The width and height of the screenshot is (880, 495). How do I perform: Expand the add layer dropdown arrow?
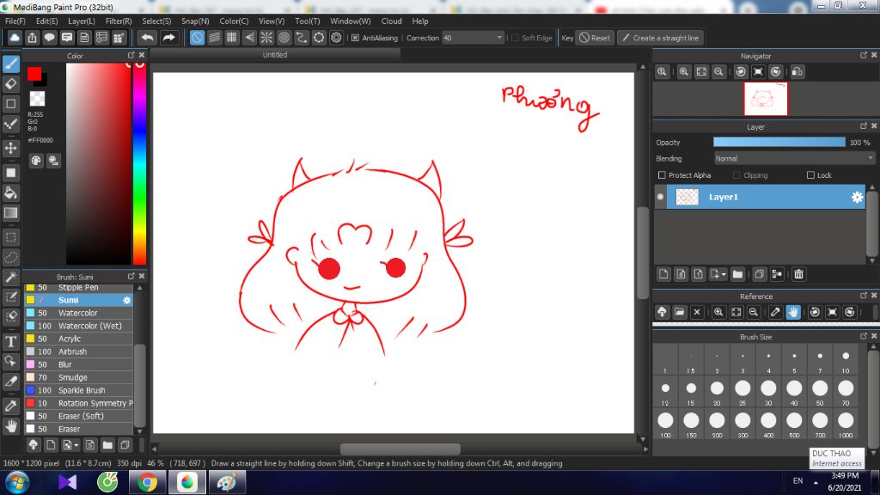pyautogui.click(x=724, y=274)
